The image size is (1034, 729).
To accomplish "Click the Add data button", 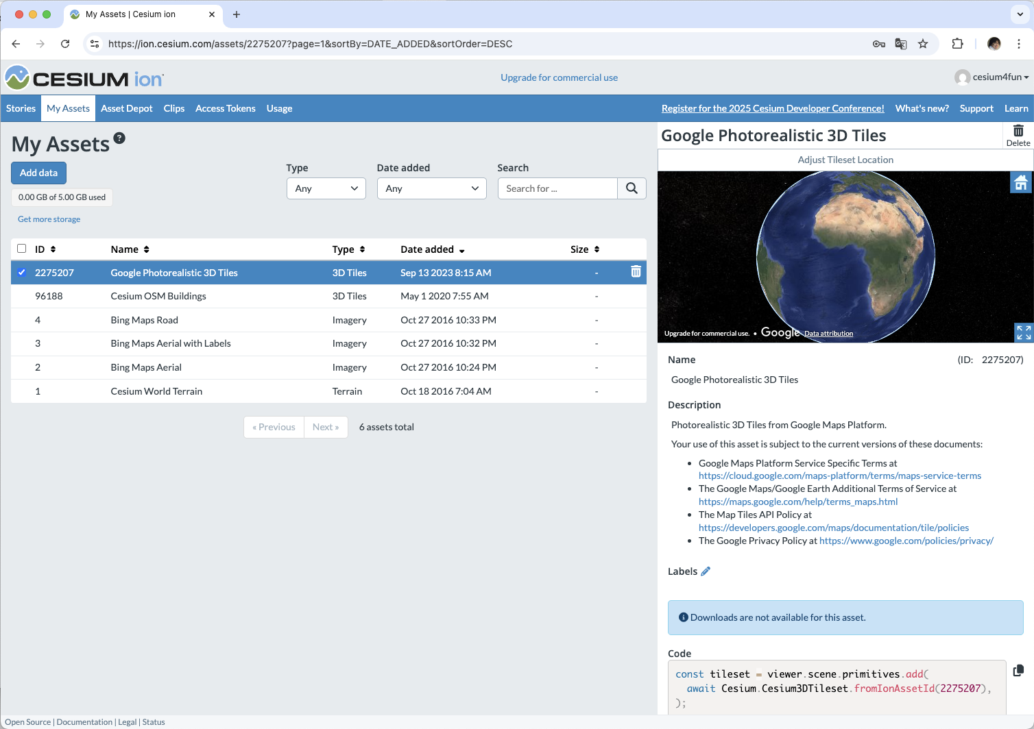I will [x=38, y=173].
